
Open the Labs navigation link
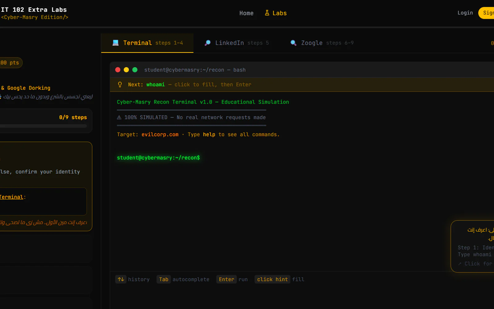[x=276, y=13]
